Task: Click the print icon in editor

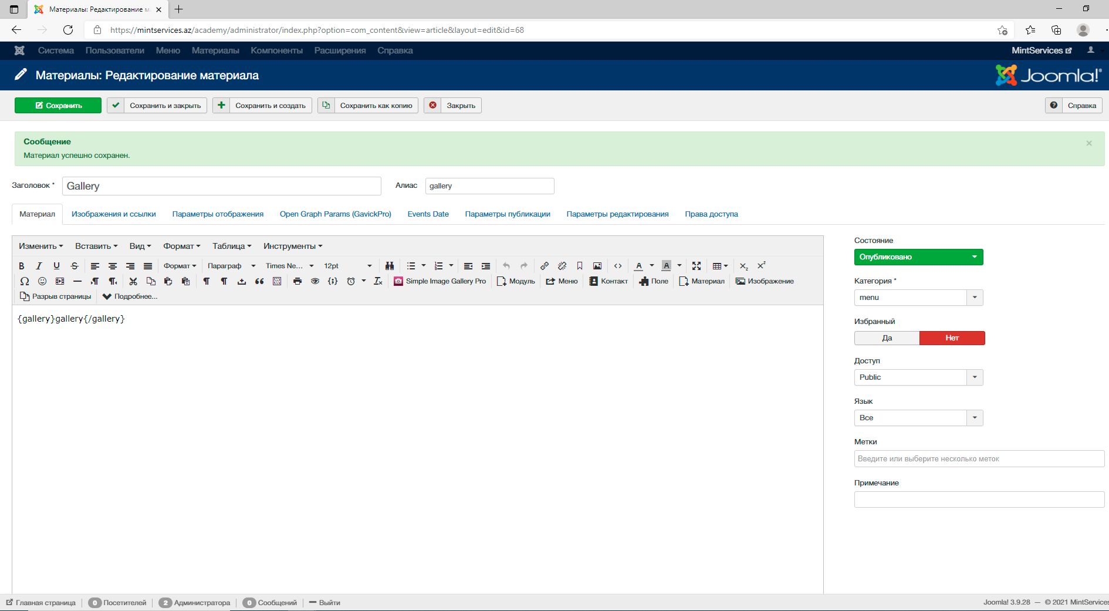Action: point(297,281)
